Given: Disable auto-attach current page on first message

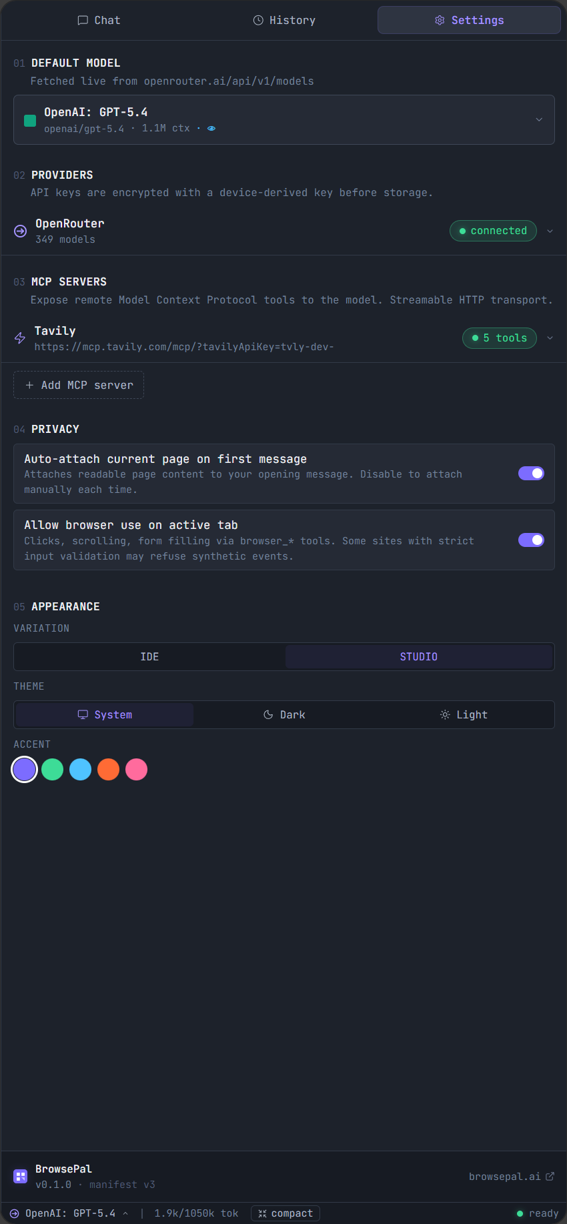Looking at the screenshot, I should click(x=531, y=473).
